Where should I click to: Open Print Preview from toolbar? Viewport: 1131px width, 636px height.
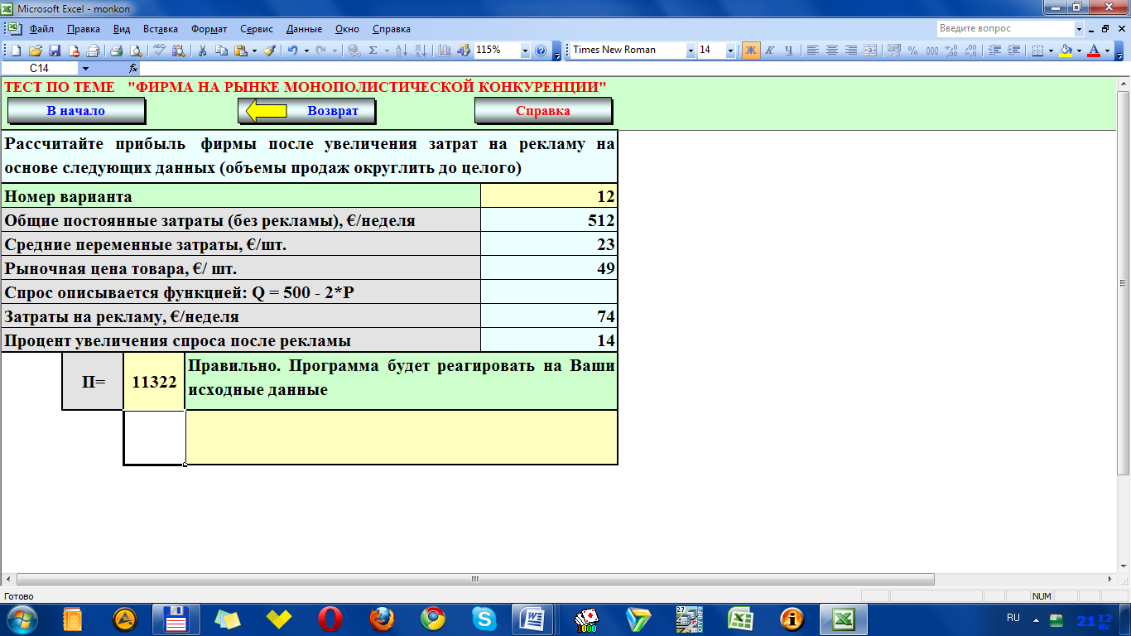coord(136,51)
